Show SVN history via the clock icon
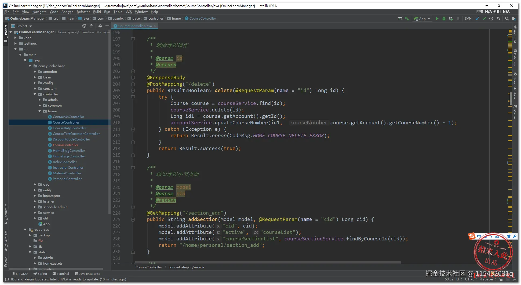 tap(491, 19)
